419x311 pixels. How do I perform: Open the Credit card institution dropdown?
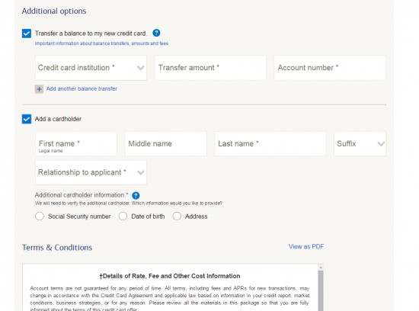[91, 68]
